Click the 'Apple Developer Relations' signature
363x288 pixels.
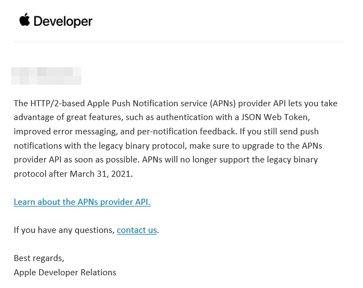click(65, 273)
